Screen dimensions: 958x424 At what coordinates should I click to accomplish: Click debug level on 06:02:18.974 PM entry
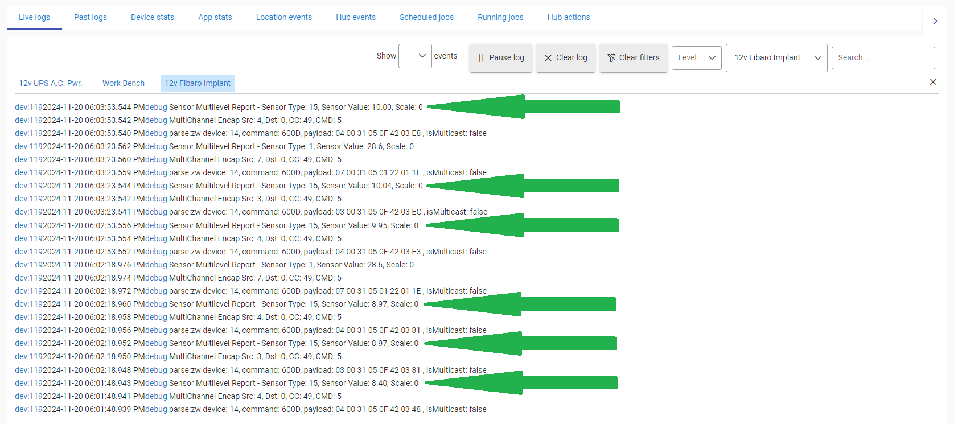[156, 278]
